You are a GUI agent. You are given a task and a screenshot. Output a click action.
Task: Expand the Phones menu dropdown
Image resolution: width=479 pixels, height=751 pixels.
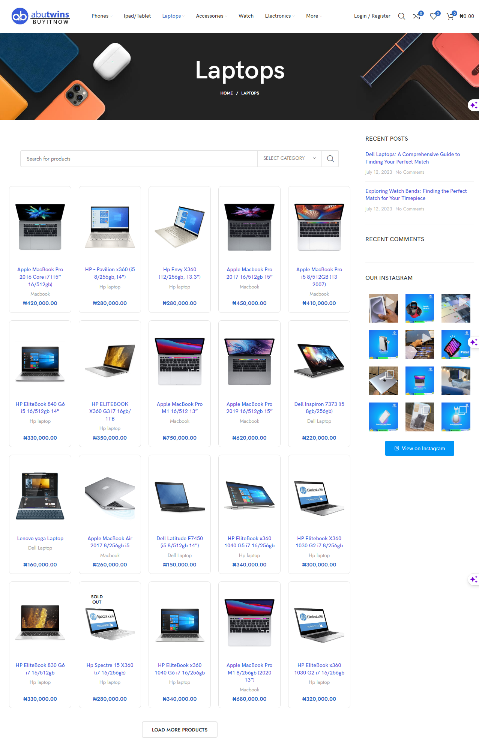coord(102,16)
